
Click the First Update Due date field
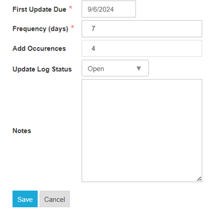109,9
